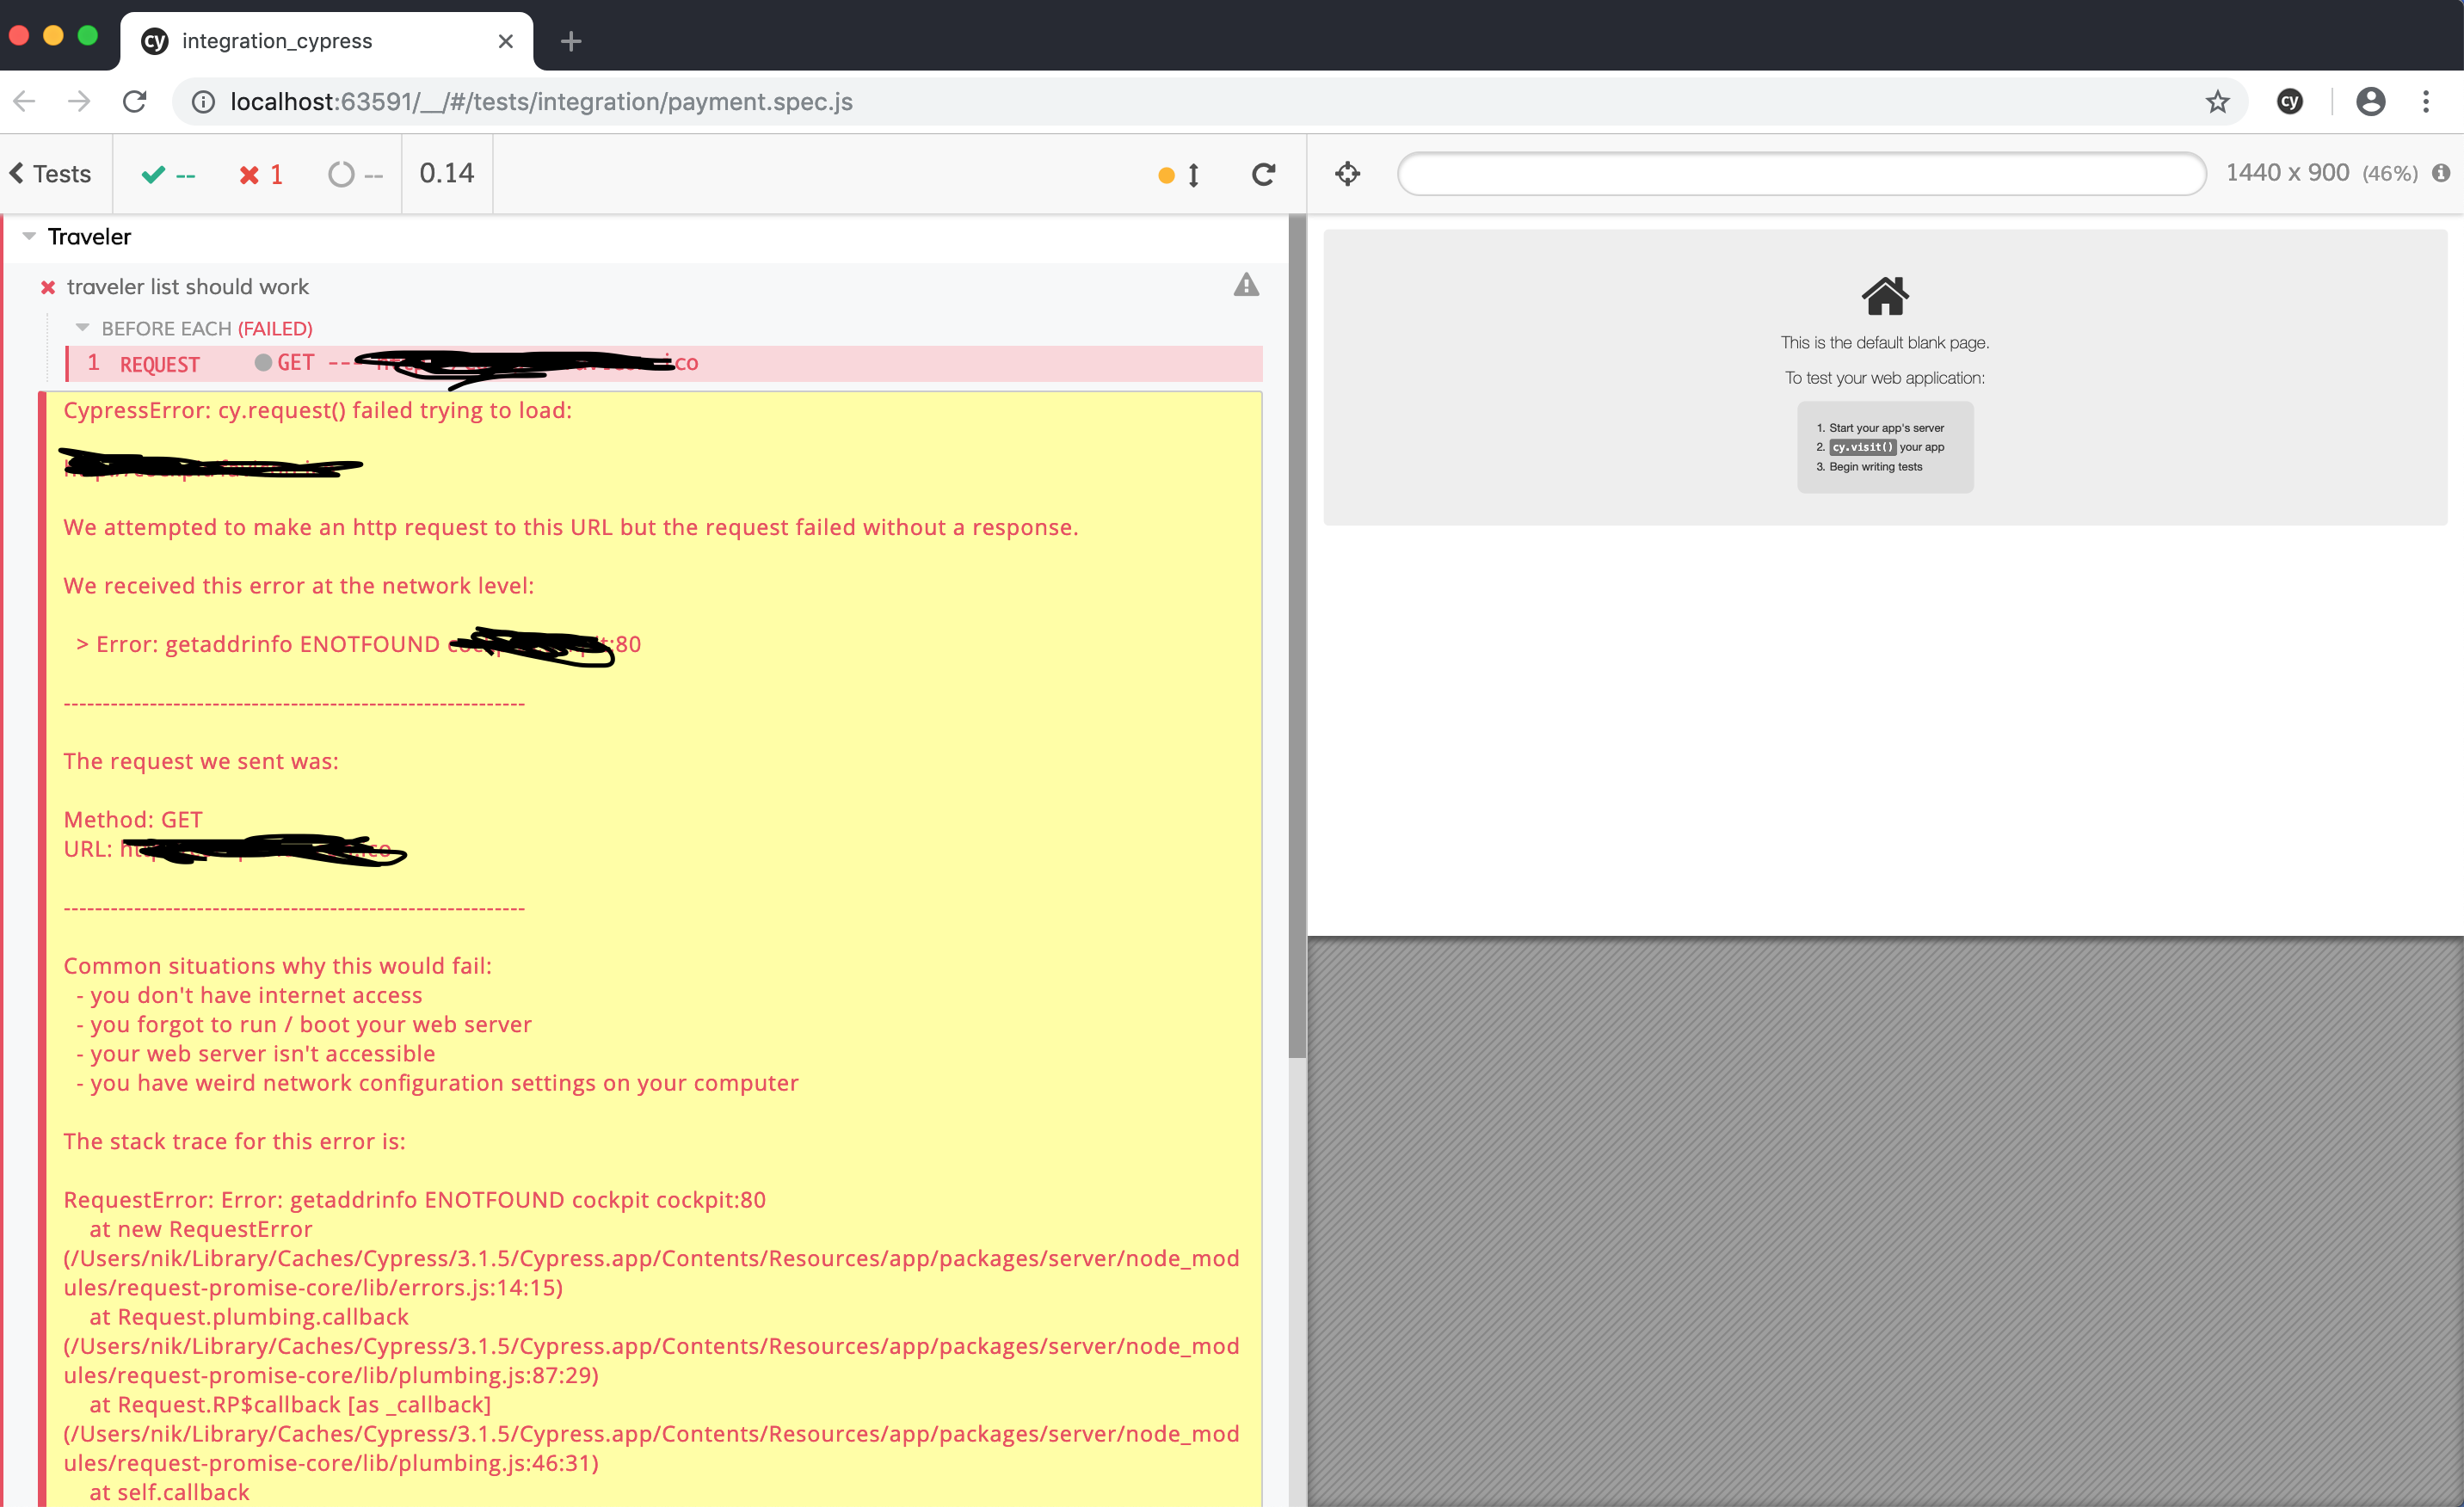This screenshot has width=2464, height=1507.
Task: Click the Method: GET line
Action: 133,820
